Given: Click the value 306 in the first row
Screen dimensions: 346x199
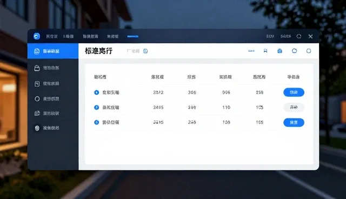Looking at the screenshot, I should [192, 92].
